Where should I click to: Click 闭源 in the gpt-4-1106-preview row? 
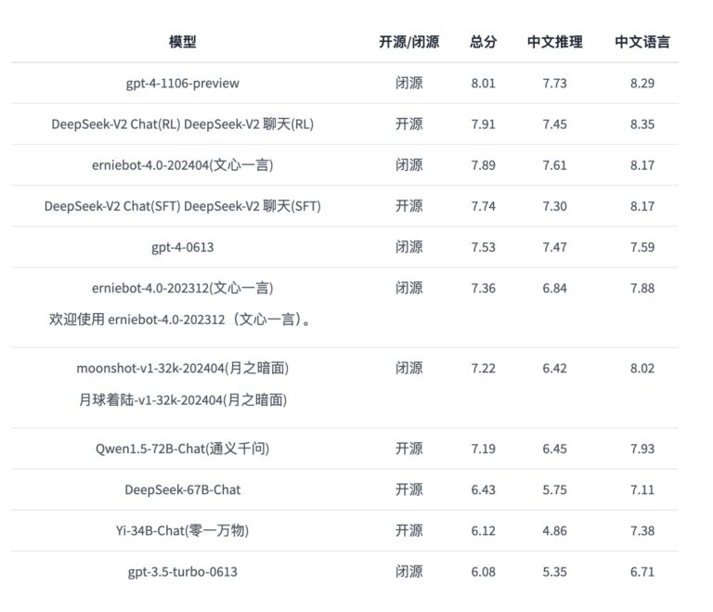pyautogui.click(x=408, y=84)
